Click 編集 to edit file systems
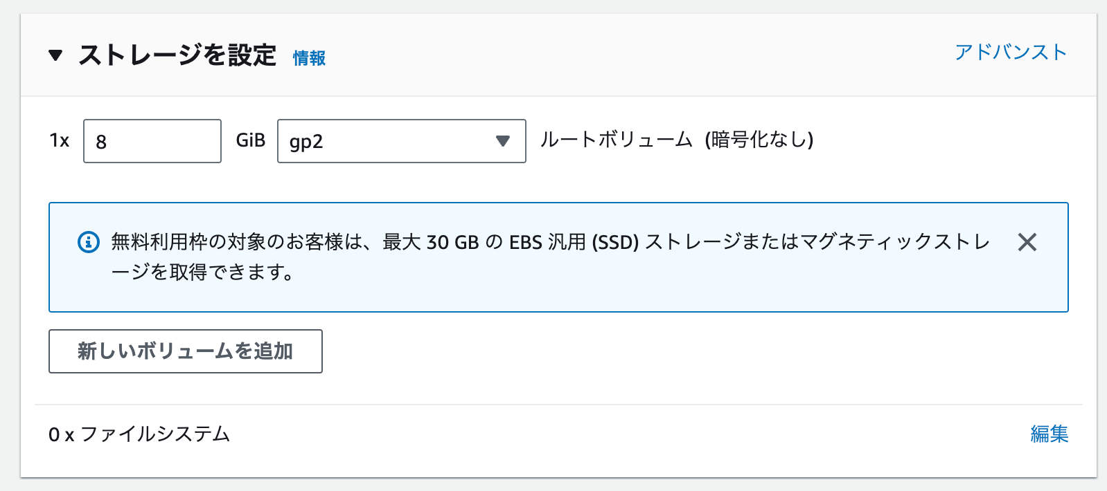 (1050, 434)
